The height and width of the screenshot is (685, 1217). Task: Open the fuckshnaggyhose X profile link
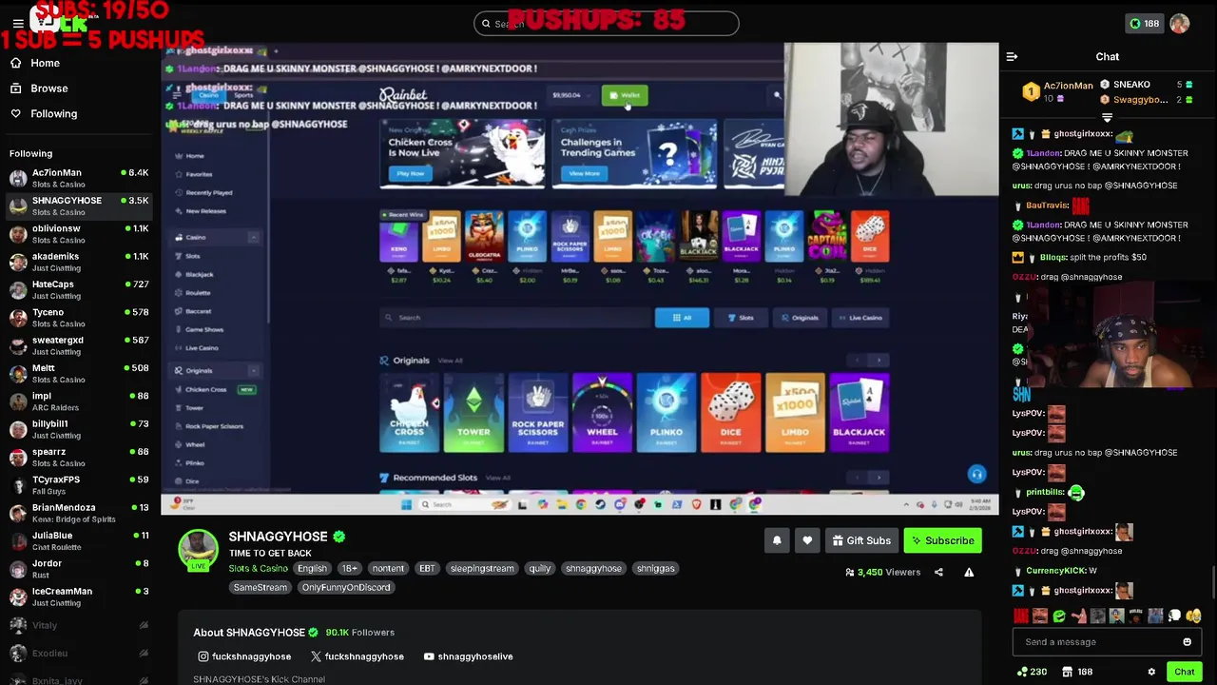click(x=357, y=656)
